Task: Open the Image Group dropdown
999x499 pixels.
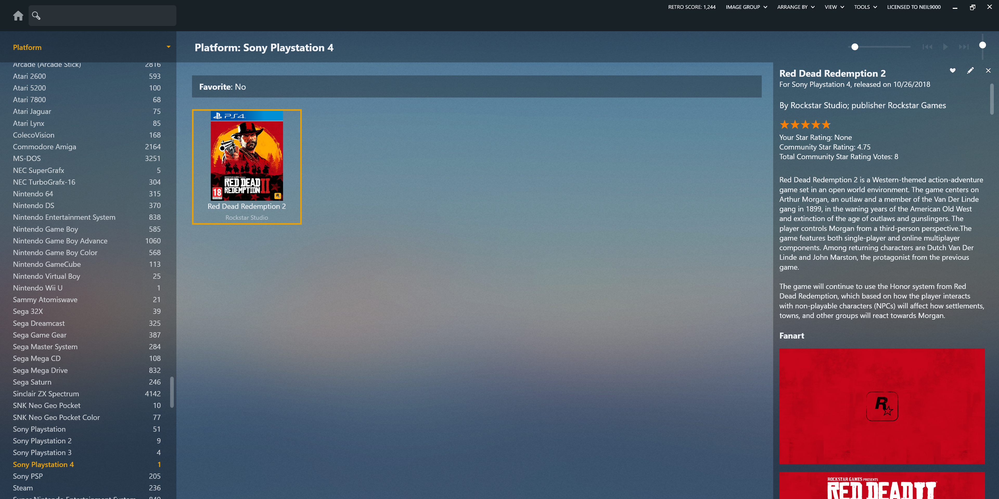Action: pyautogui.click(x=747, y=7)
